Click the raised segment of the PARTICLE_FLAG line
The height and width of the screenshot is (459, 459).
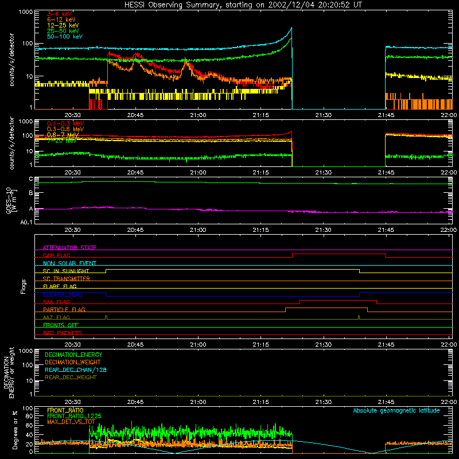326,308
